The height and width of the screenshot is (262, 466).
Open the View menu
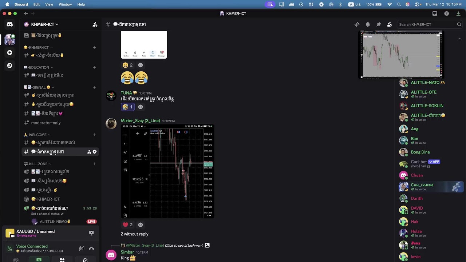[49, 4]
